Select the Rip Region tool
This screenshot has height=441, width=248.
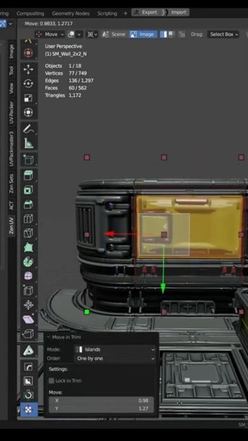click(28, 334)
